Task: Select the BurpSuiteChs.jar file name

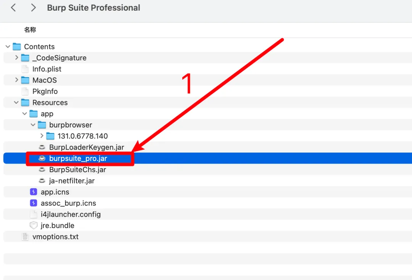Action: 77,170
